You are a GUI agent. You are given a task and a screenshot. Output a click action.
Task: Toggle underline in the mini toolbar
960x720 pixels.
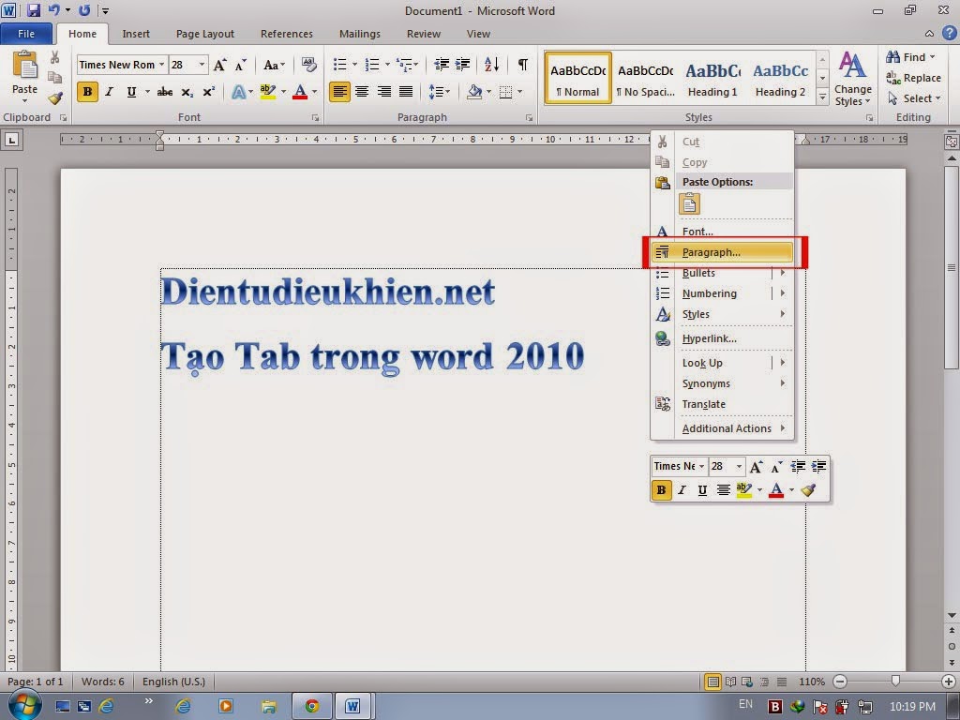703,489
